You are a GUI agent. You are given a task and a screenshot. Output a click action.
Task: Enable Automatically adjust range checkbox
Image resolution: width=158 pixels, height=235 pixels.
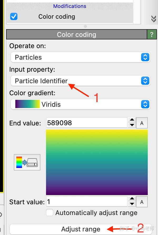coord(50,213)
